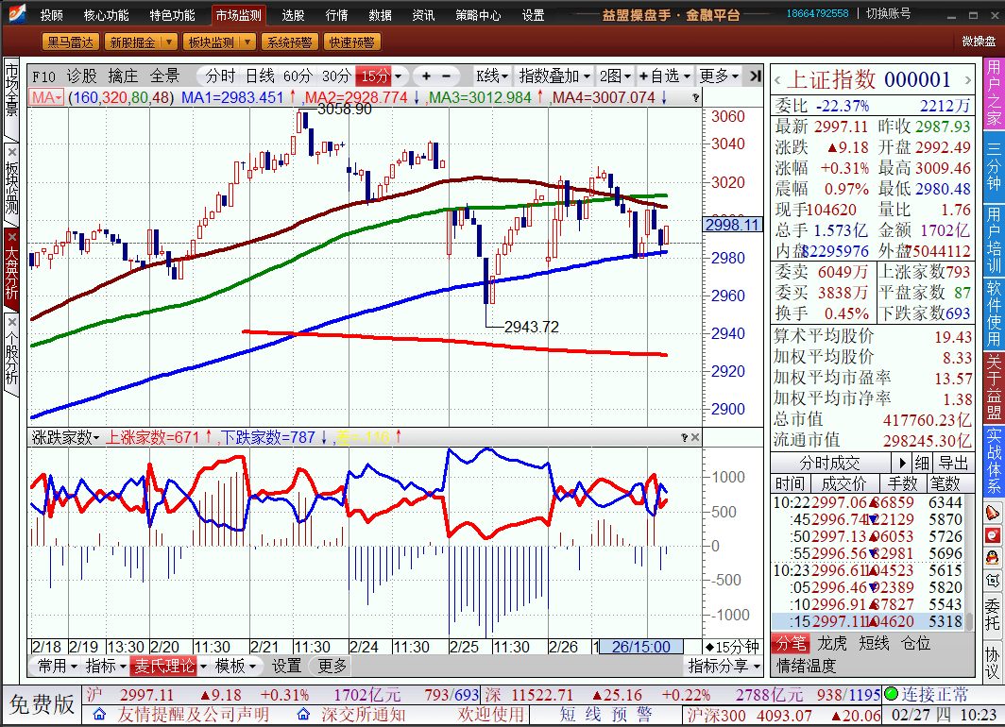Open 用户之家 pink sidebar tab

(x=994, y=93)
